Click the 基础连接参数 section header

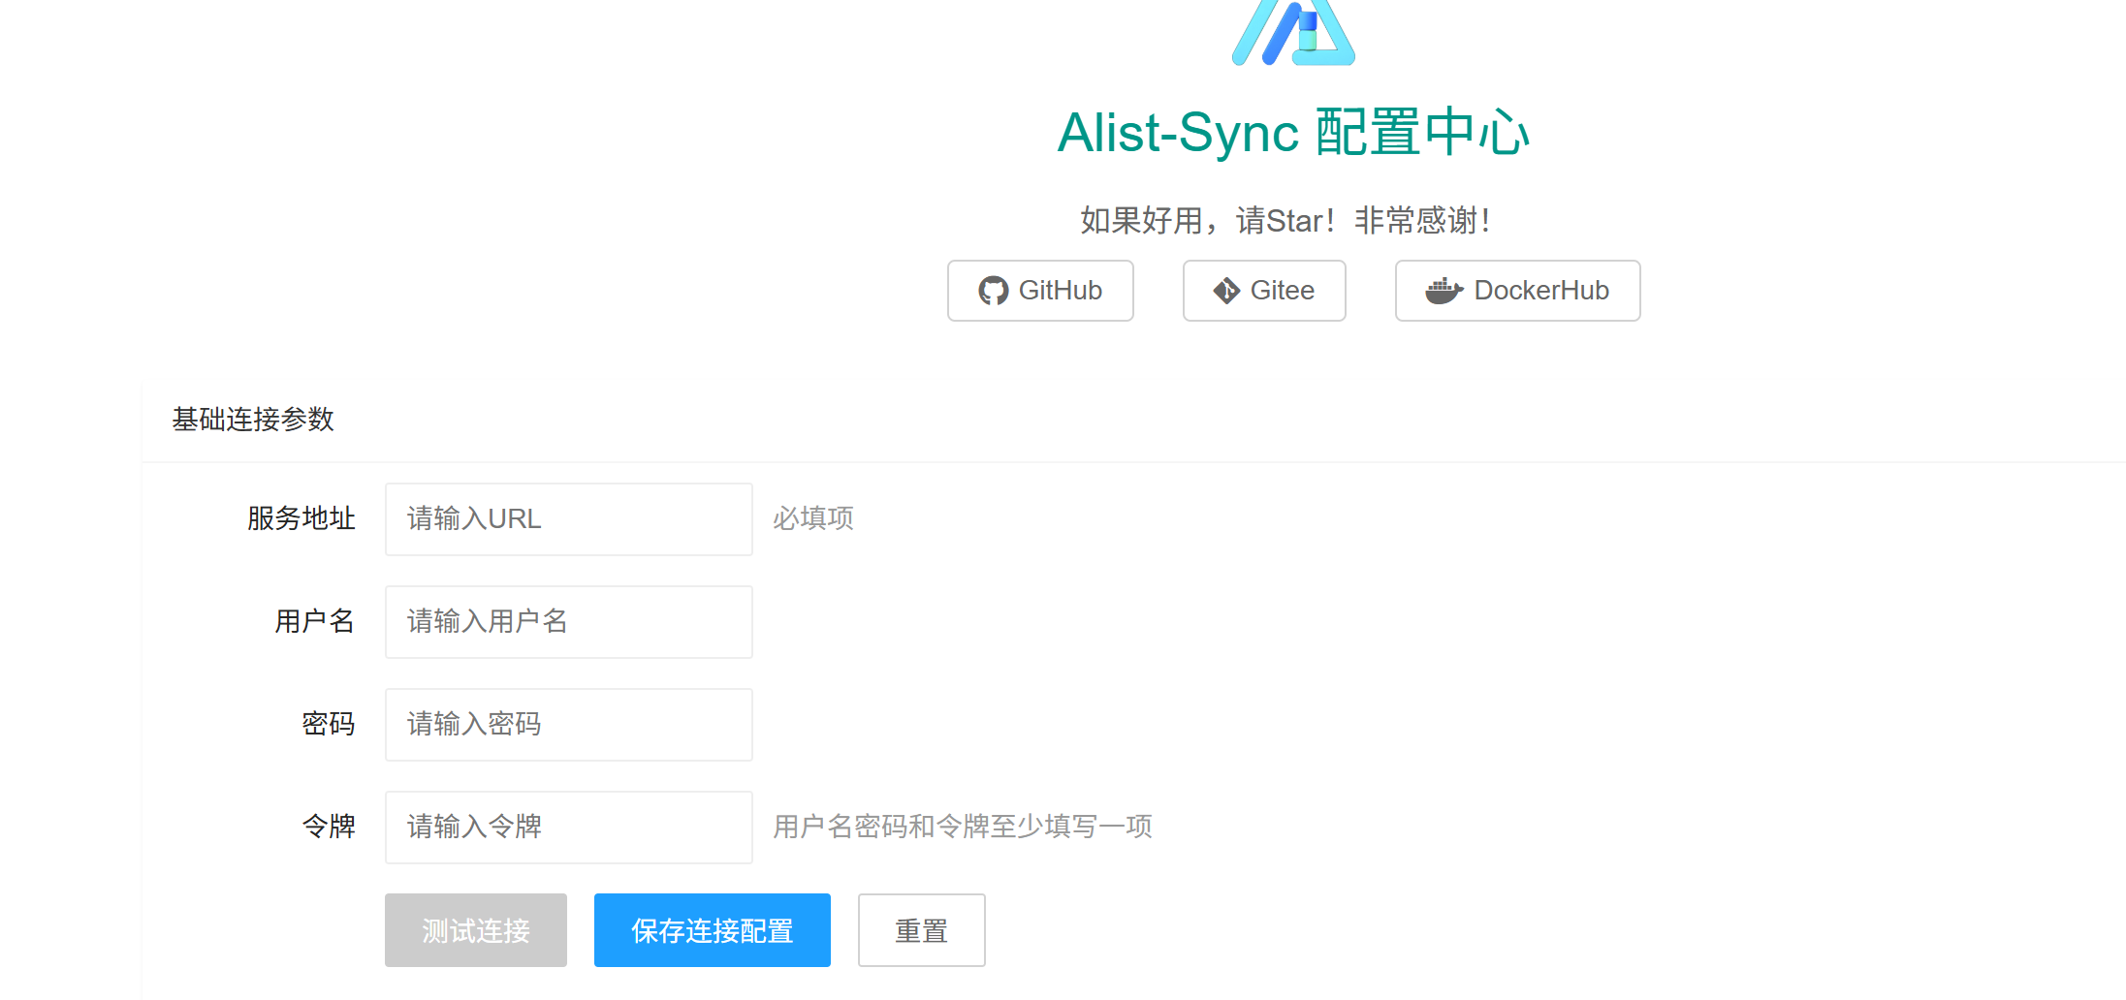point(253,420)
